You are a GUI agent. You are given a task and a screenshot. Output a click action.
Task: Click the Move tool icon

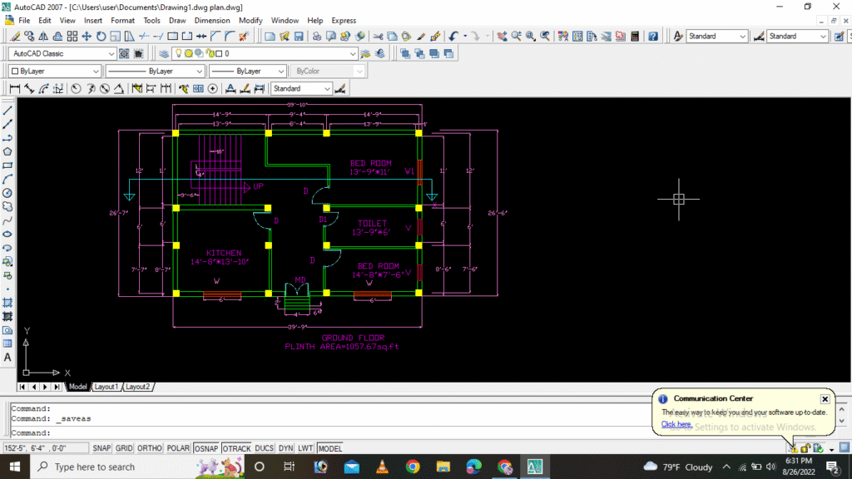[87, 37]
